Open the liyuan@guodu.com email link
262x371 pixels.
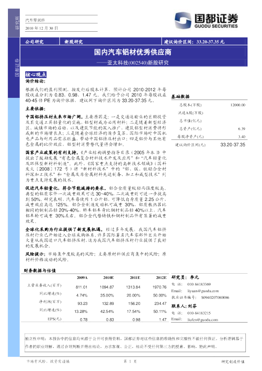203,291
